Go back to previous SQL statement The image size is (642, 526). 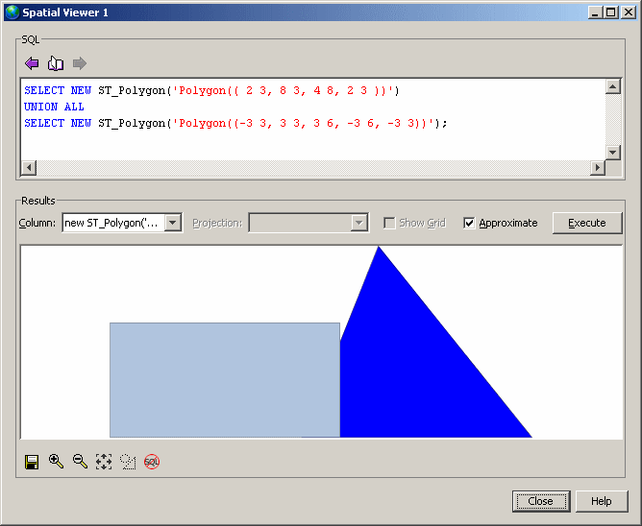click(x=32, y=63)
